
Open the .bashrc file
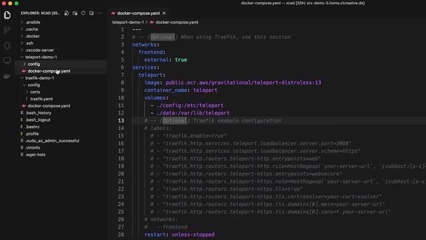point(33,127)
